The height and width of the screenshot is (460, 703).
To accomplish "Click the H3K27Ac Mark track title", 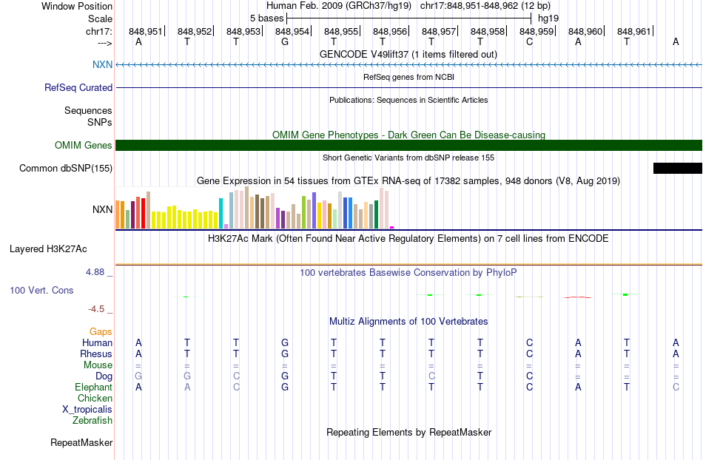I will (408, 238).
